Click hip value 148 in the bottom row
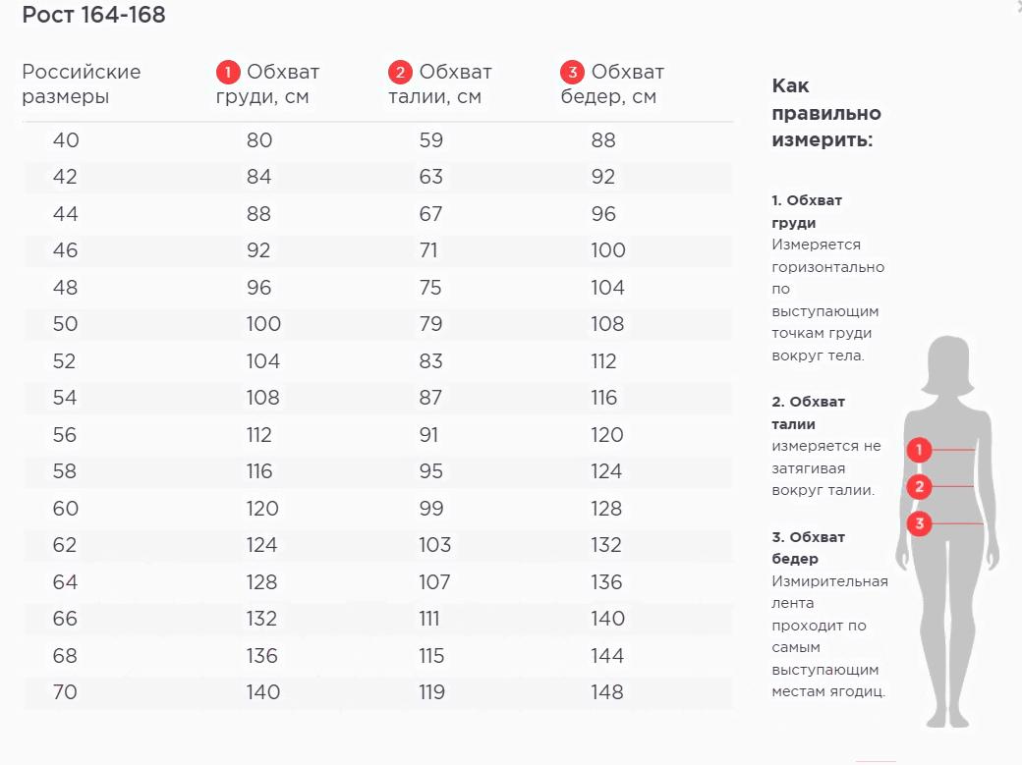Viewport: 1022px width, 765px height. [607, 692]
